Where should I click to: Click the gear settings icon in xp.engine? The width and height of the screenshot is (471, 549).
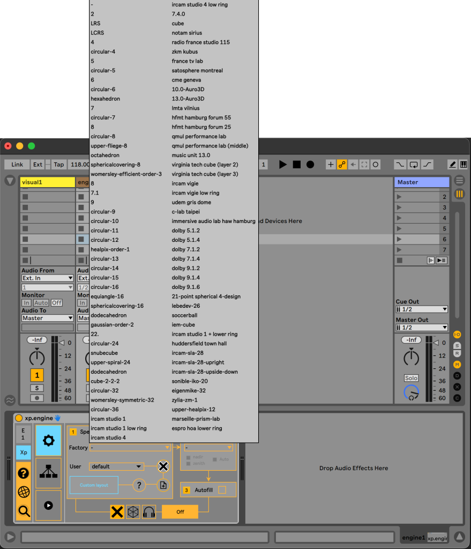[x=48, y=441]
